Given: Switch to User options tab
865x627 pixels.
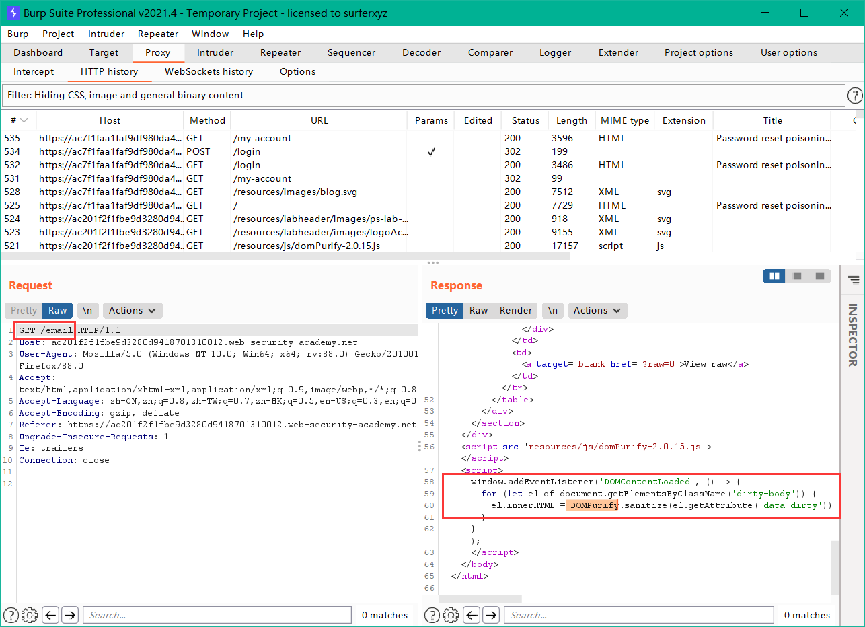Looking at the screenshot, I should click(x=789, y=52).
